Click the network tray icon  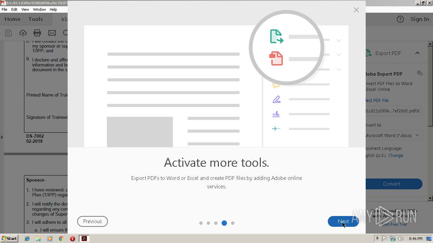pos(393,239)
